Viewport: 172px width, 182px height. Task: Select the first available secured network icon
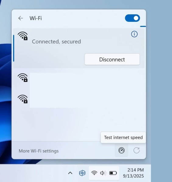pos(23,78)
